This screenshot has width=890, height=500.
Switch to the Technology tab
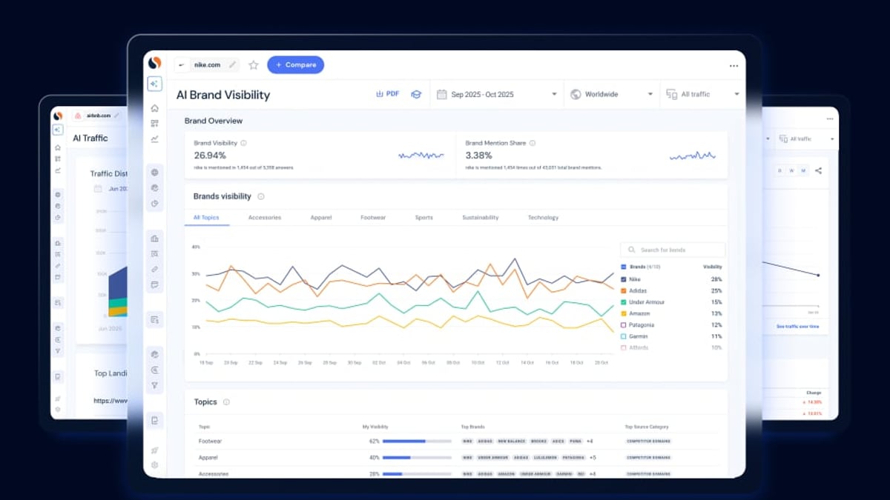pos(543,218)
